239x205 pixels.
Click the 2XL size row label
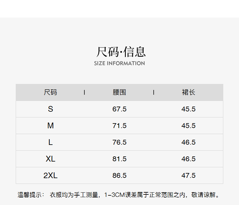[x=50, y=175]
